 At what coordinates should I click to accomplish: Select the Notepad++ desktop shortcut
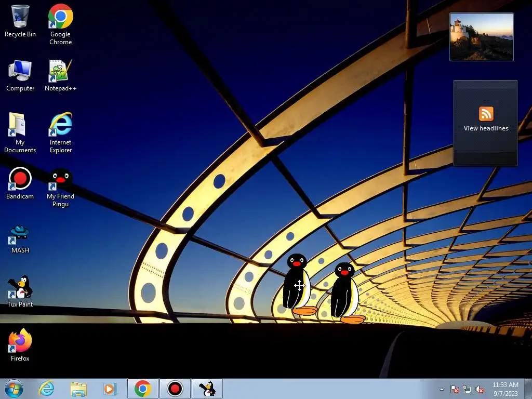[x=60, y=75]
